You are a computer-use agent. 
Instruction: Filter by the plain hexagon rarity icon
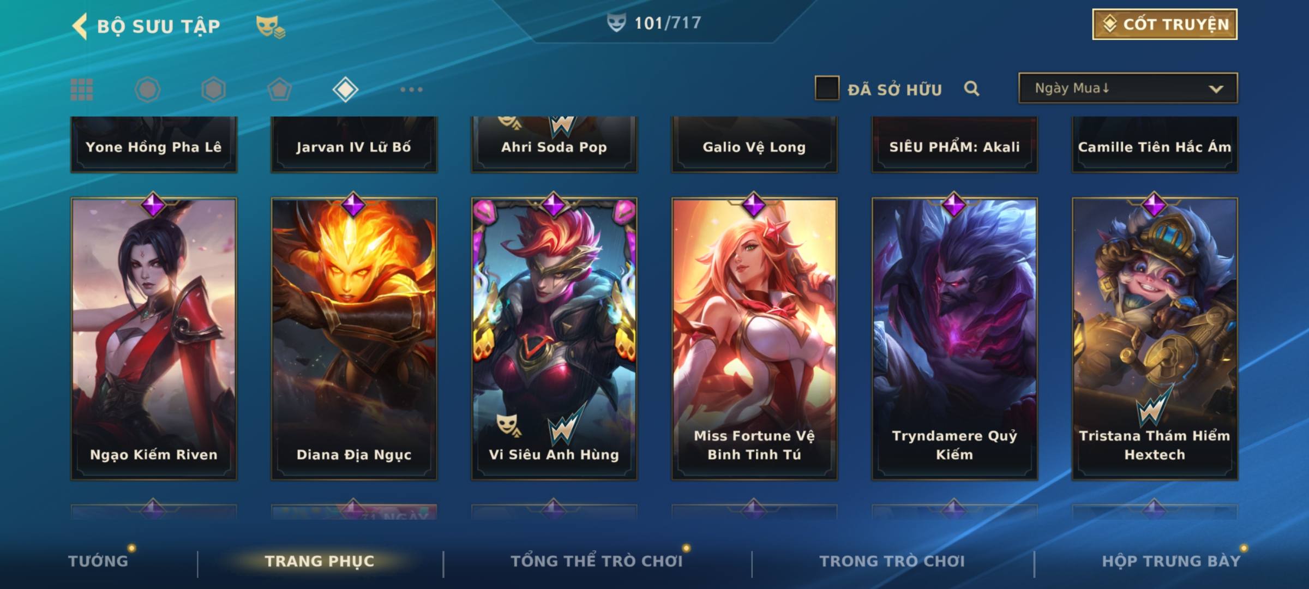point(213,89)
